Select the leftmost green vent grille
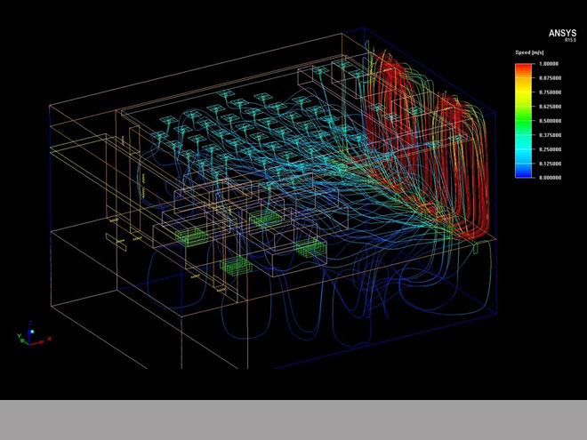 pos(189,236)
